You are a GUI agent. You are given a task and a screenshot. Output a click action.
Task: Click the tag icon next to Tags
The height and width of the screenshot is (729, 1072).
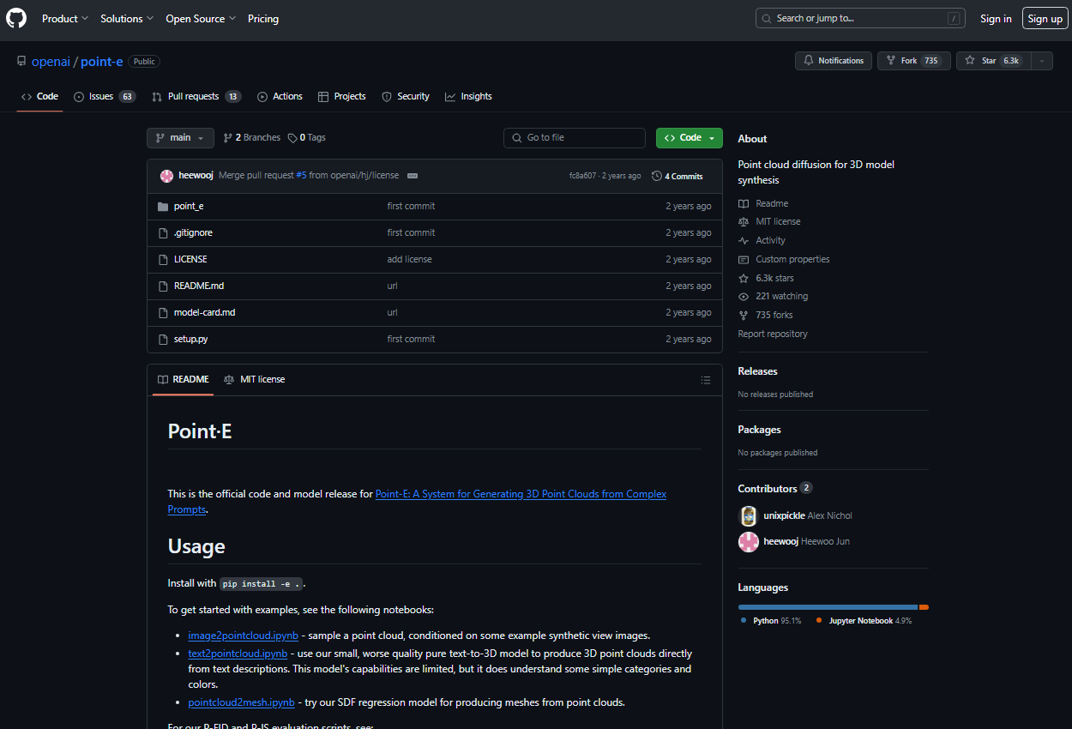pos(292,138)
